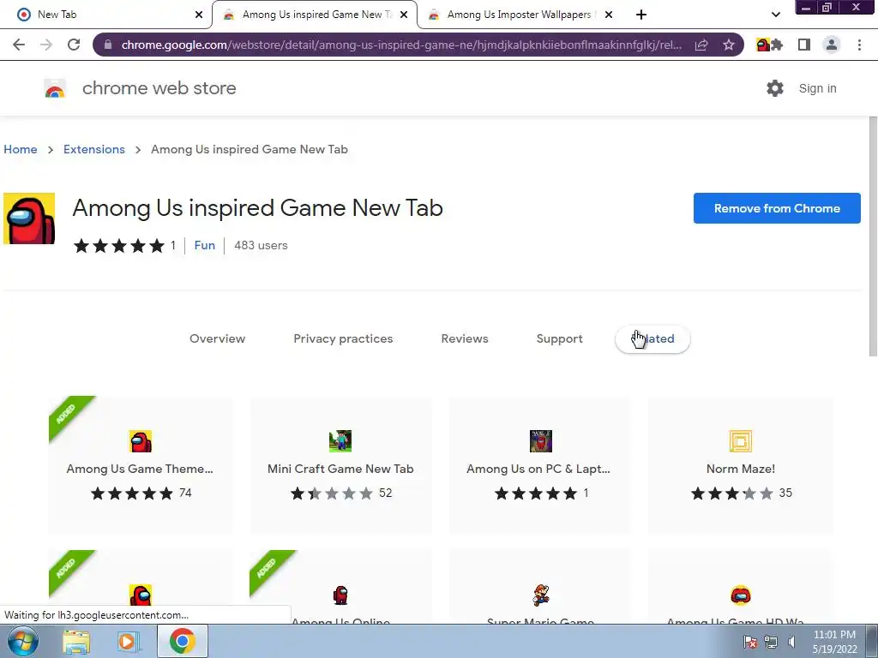Close the New Tab tab

pos(199,15)
